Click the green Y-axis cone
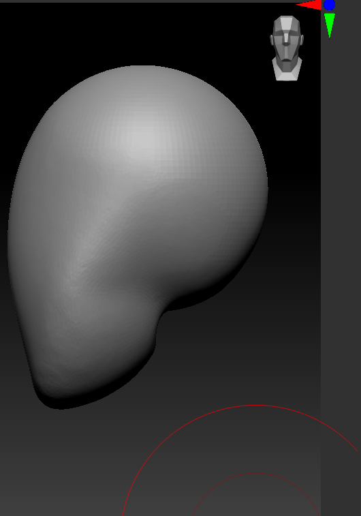The image size is (361, 516). [330, 26]
